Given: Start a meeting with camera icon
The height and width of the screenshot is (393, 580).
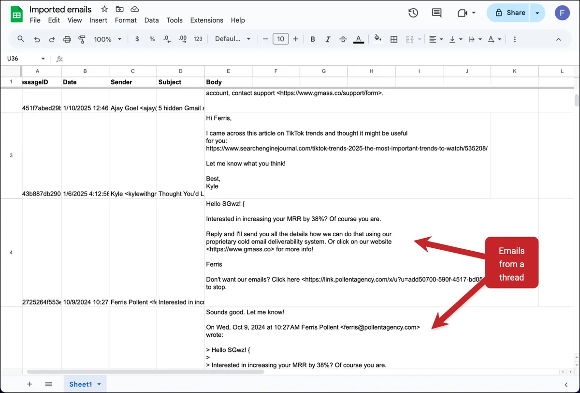Looking at the screenshot, I should click(463, 13).
